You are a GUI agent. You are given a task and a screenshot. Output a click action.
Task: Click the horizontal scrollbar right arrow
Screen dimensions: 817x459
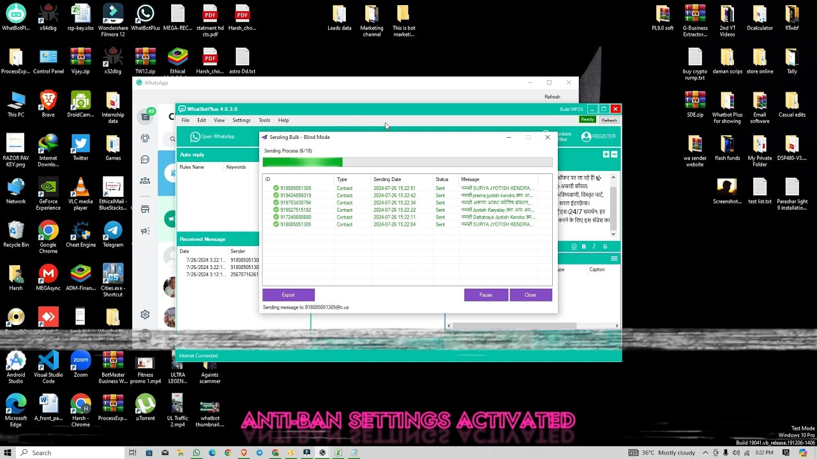(617, 326)
